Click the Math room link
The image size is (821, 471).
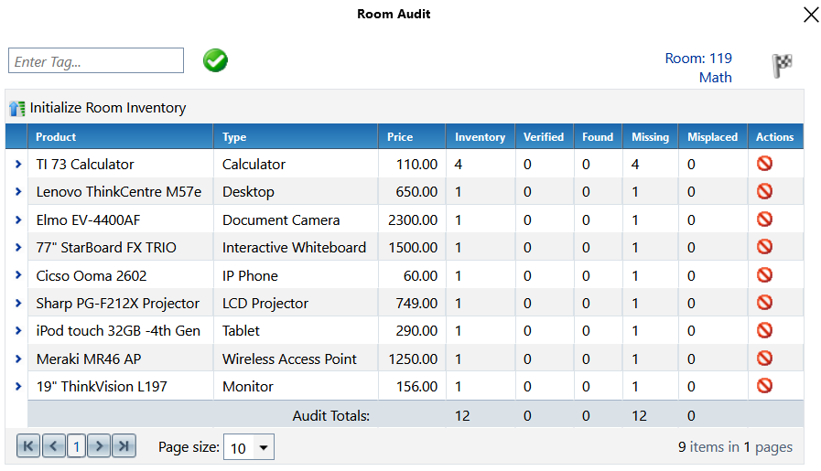715,78
